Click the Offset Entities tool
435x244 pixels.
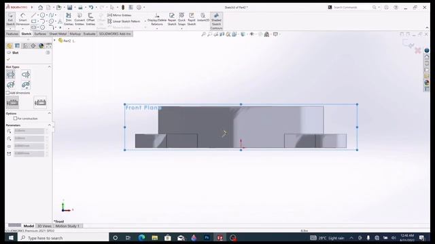[x=90, y=19]
